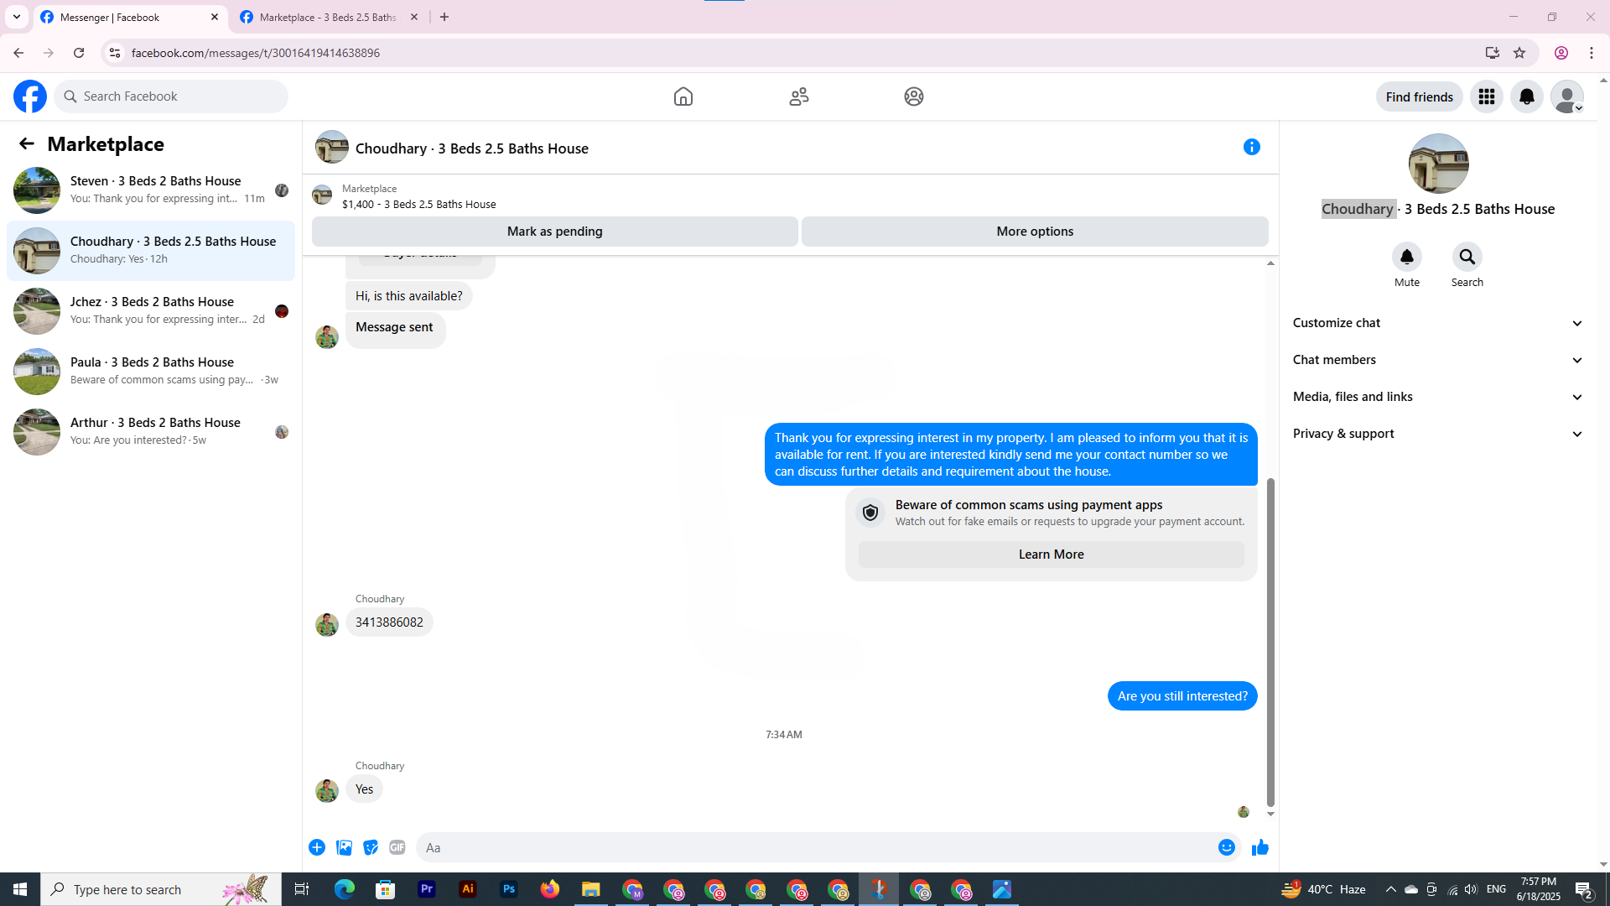Expand the Customize chat section
The width and height of the screenshot is (1610, 906).
coord(1438,323)
